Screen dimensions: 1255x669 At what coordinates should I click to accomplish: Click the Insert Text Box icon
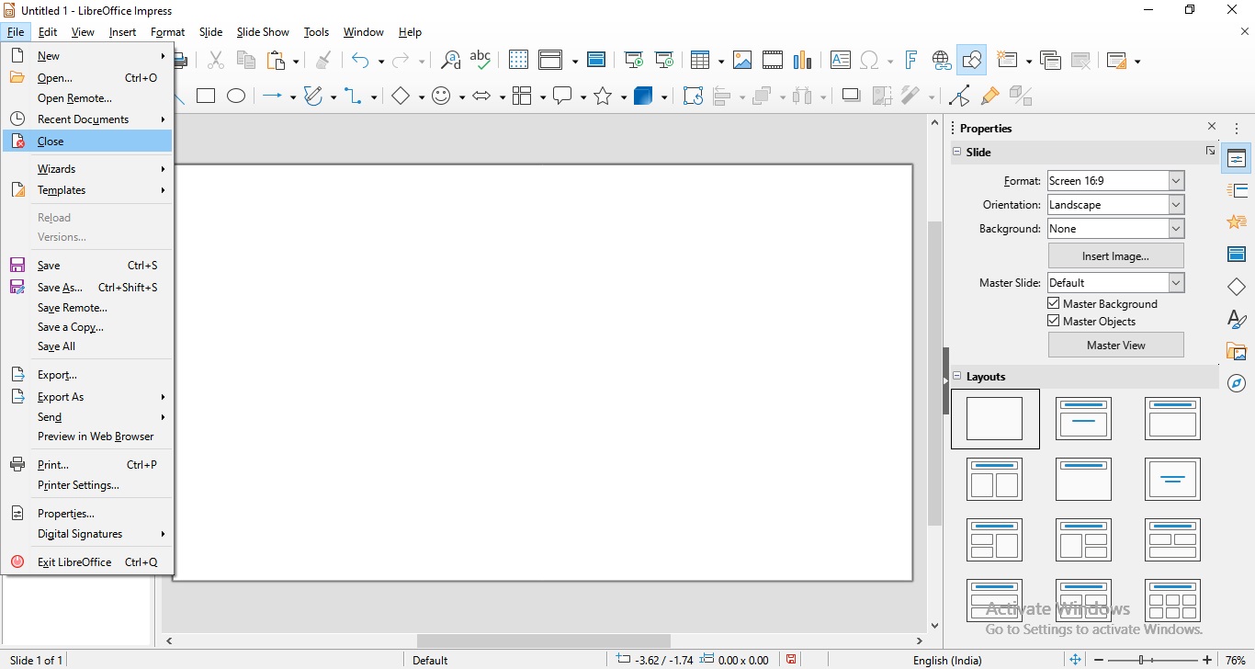click(840, 61)
